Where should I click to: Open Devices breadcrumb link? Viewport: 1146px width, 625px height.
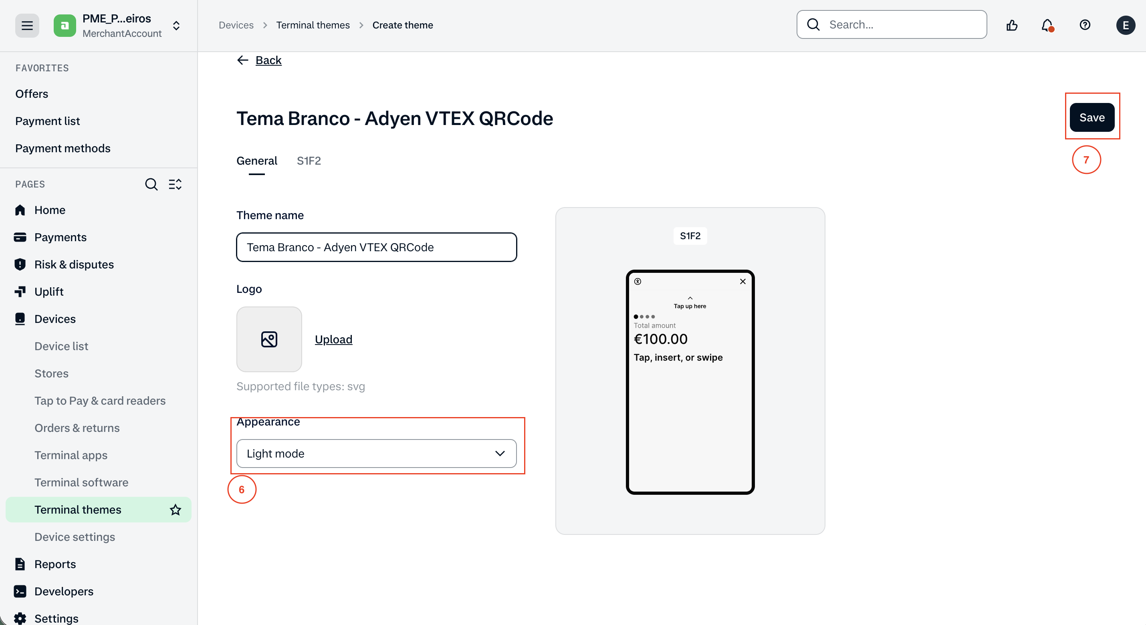[x=236, y=25]
